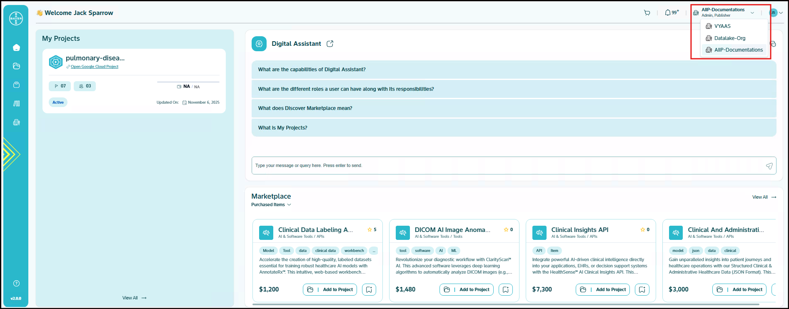Open the Google Cloud Project link
The height and width of the screenshot is (309, 789).
click(x=94, y=67)
